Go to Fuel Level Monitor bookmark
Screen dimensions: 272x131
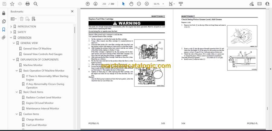37,125
